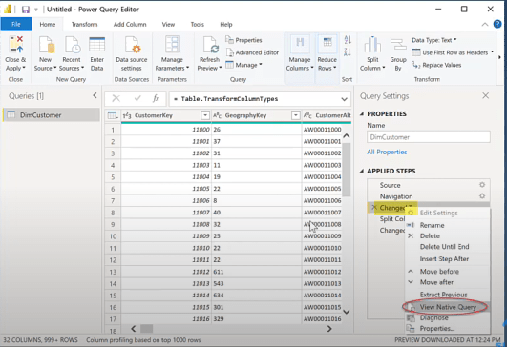507x347 pixels.
Task: Collapse the APPLIED STEPS section triangle
Action: (x=362, y=171)
